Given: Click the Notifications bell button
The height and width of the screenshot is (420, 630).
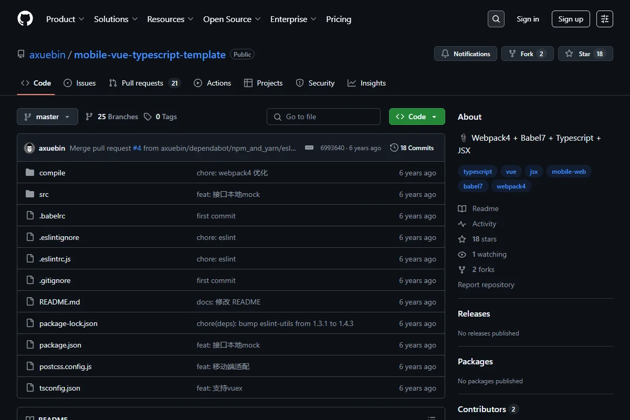Looking at the screenshot, I should (x=466, y=54).
